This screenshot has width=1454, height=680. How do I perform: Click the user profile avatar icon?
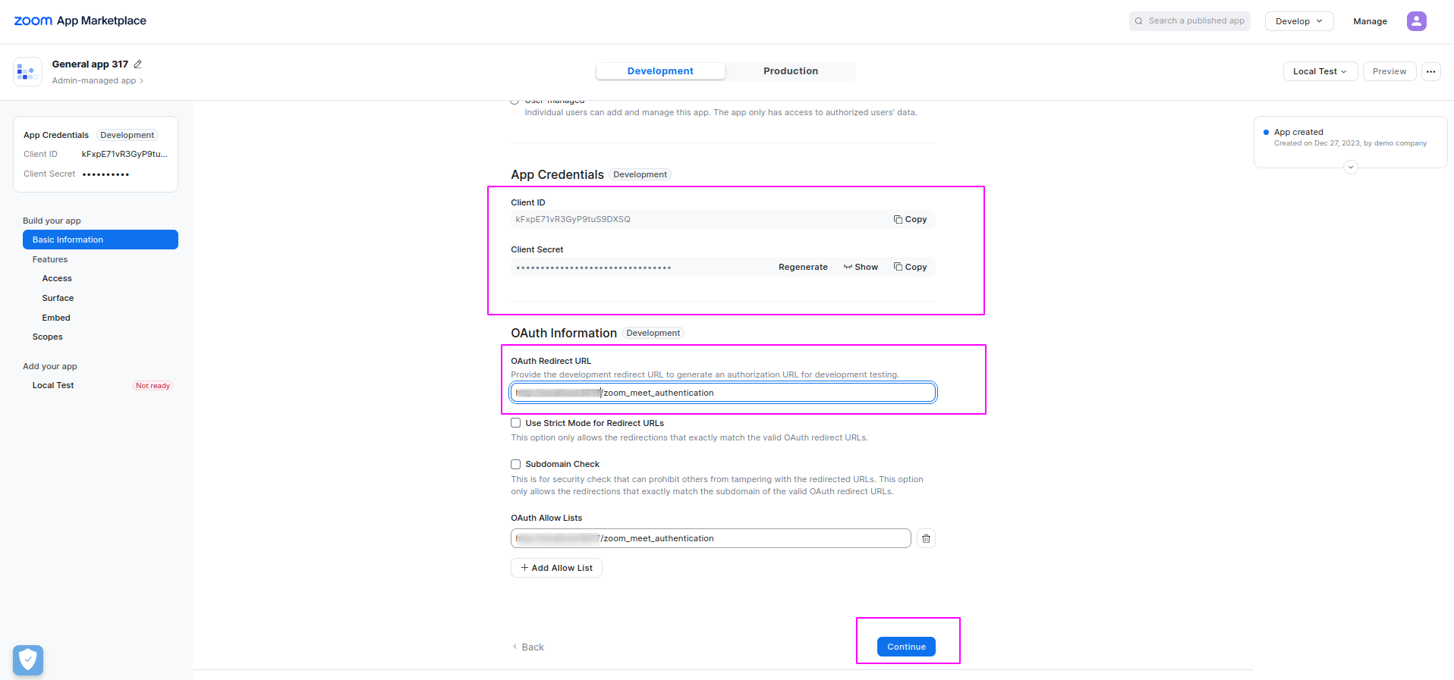click(x=1416, y=21)
